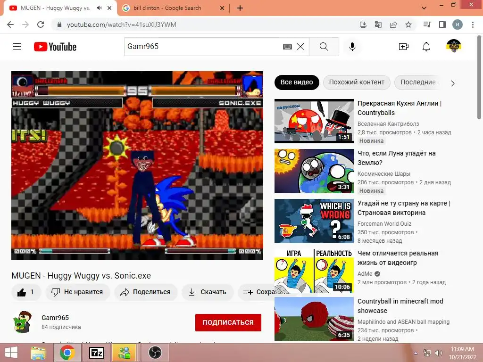Open 7-Zip from the taskbar
The height and width of the screenshot is (362, 483).
pos(96,353)
